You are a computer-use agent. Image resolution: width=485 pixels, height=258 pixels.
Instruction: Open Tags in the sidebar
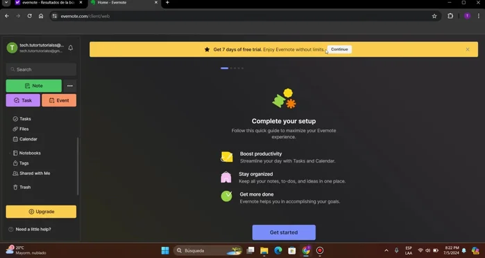[x=21, y=163]
